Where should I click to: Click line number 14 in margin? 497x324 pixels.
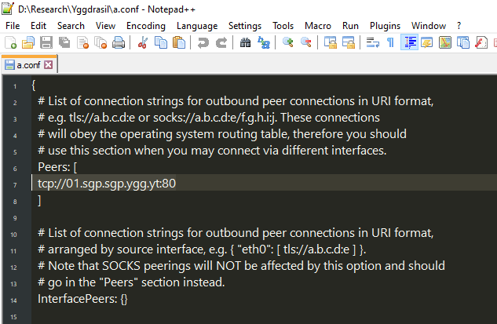13,300
